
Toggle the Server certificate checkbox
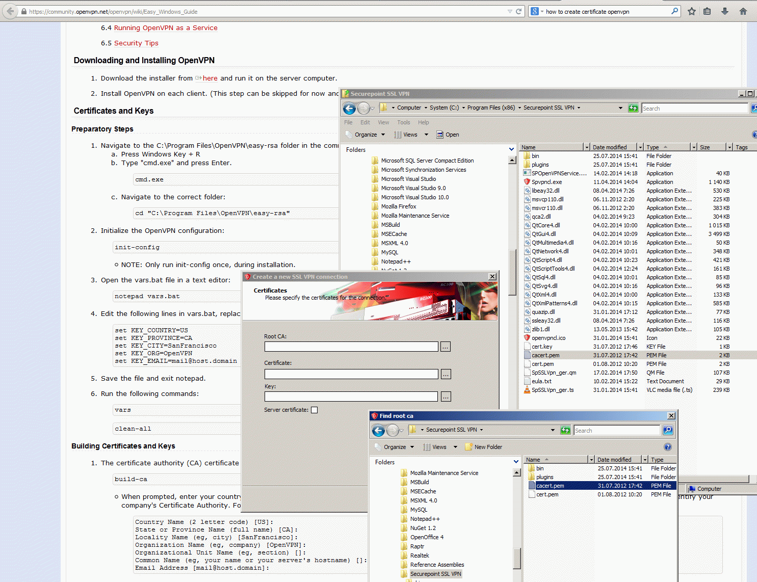pyautogui.click(x=314, y=410)
